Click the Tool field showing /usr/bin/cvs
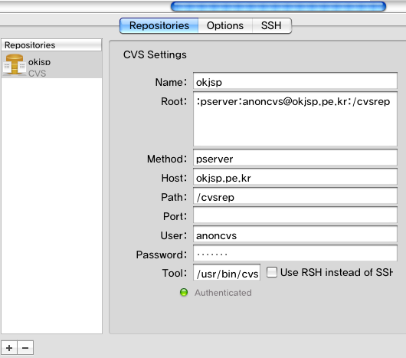The image size is (406, 358). pyautogui.click(x=227, y=272)
